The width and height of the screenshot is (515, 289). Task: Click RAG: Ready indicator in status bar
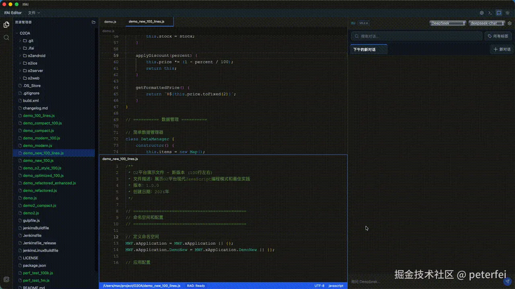(x=196, y=285)
